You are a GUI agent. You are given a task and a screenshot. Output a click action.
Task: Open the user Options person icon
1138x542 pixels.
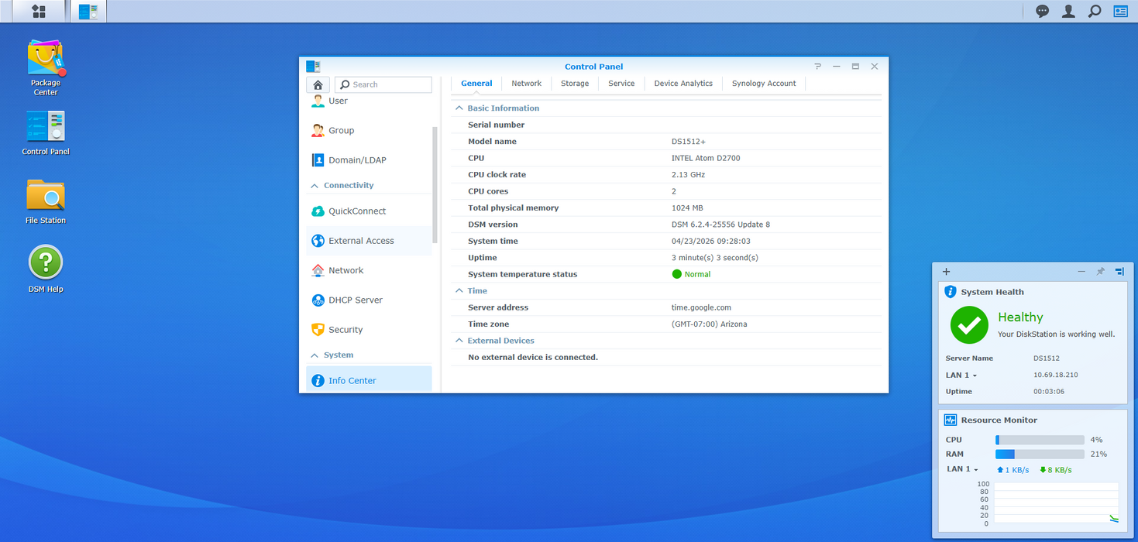[1068, 11]
